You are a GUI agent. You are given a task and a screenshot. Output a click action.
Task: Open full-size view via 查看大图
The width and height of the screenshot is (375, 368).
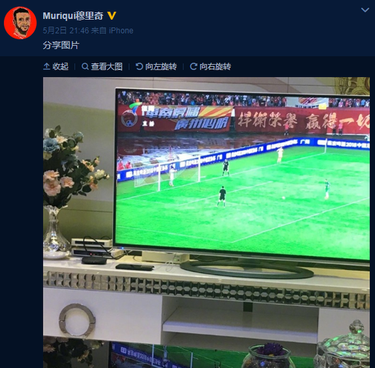pyautogui.click(x=106, y=67)
